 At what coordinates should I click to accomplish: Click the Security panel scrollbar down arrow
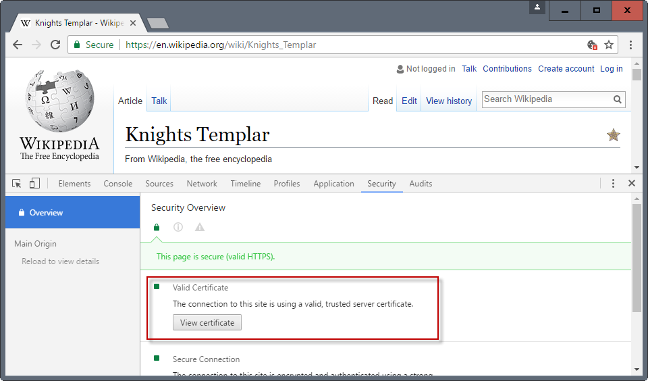click(637, 370)
